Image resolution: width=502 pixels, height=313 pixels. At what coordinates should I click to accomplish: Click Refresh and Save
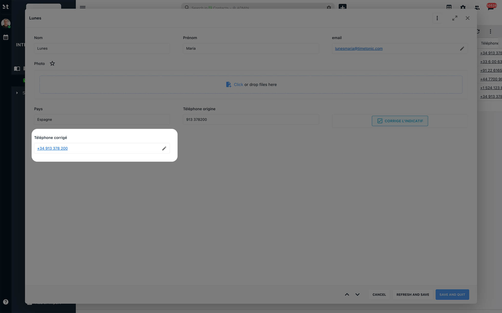413,295
